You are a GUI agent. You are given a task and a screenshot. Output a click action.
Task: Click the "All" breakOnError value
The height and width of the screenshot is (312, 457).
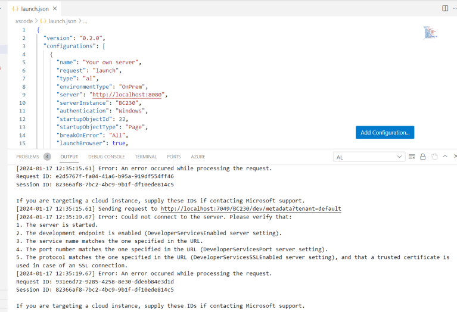(117, 135)
